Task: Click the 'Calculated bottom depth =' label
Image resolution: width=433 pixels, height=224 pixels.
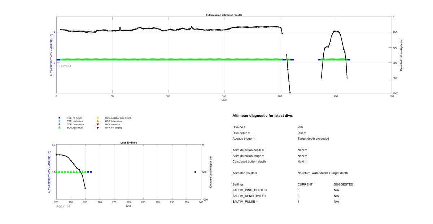Action: (250, 162)
